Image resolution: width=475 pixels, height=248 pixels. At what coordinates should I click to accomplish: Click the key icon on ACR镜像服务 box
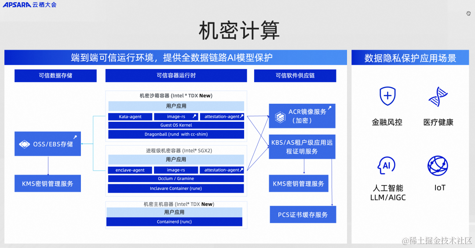(329, 107)
